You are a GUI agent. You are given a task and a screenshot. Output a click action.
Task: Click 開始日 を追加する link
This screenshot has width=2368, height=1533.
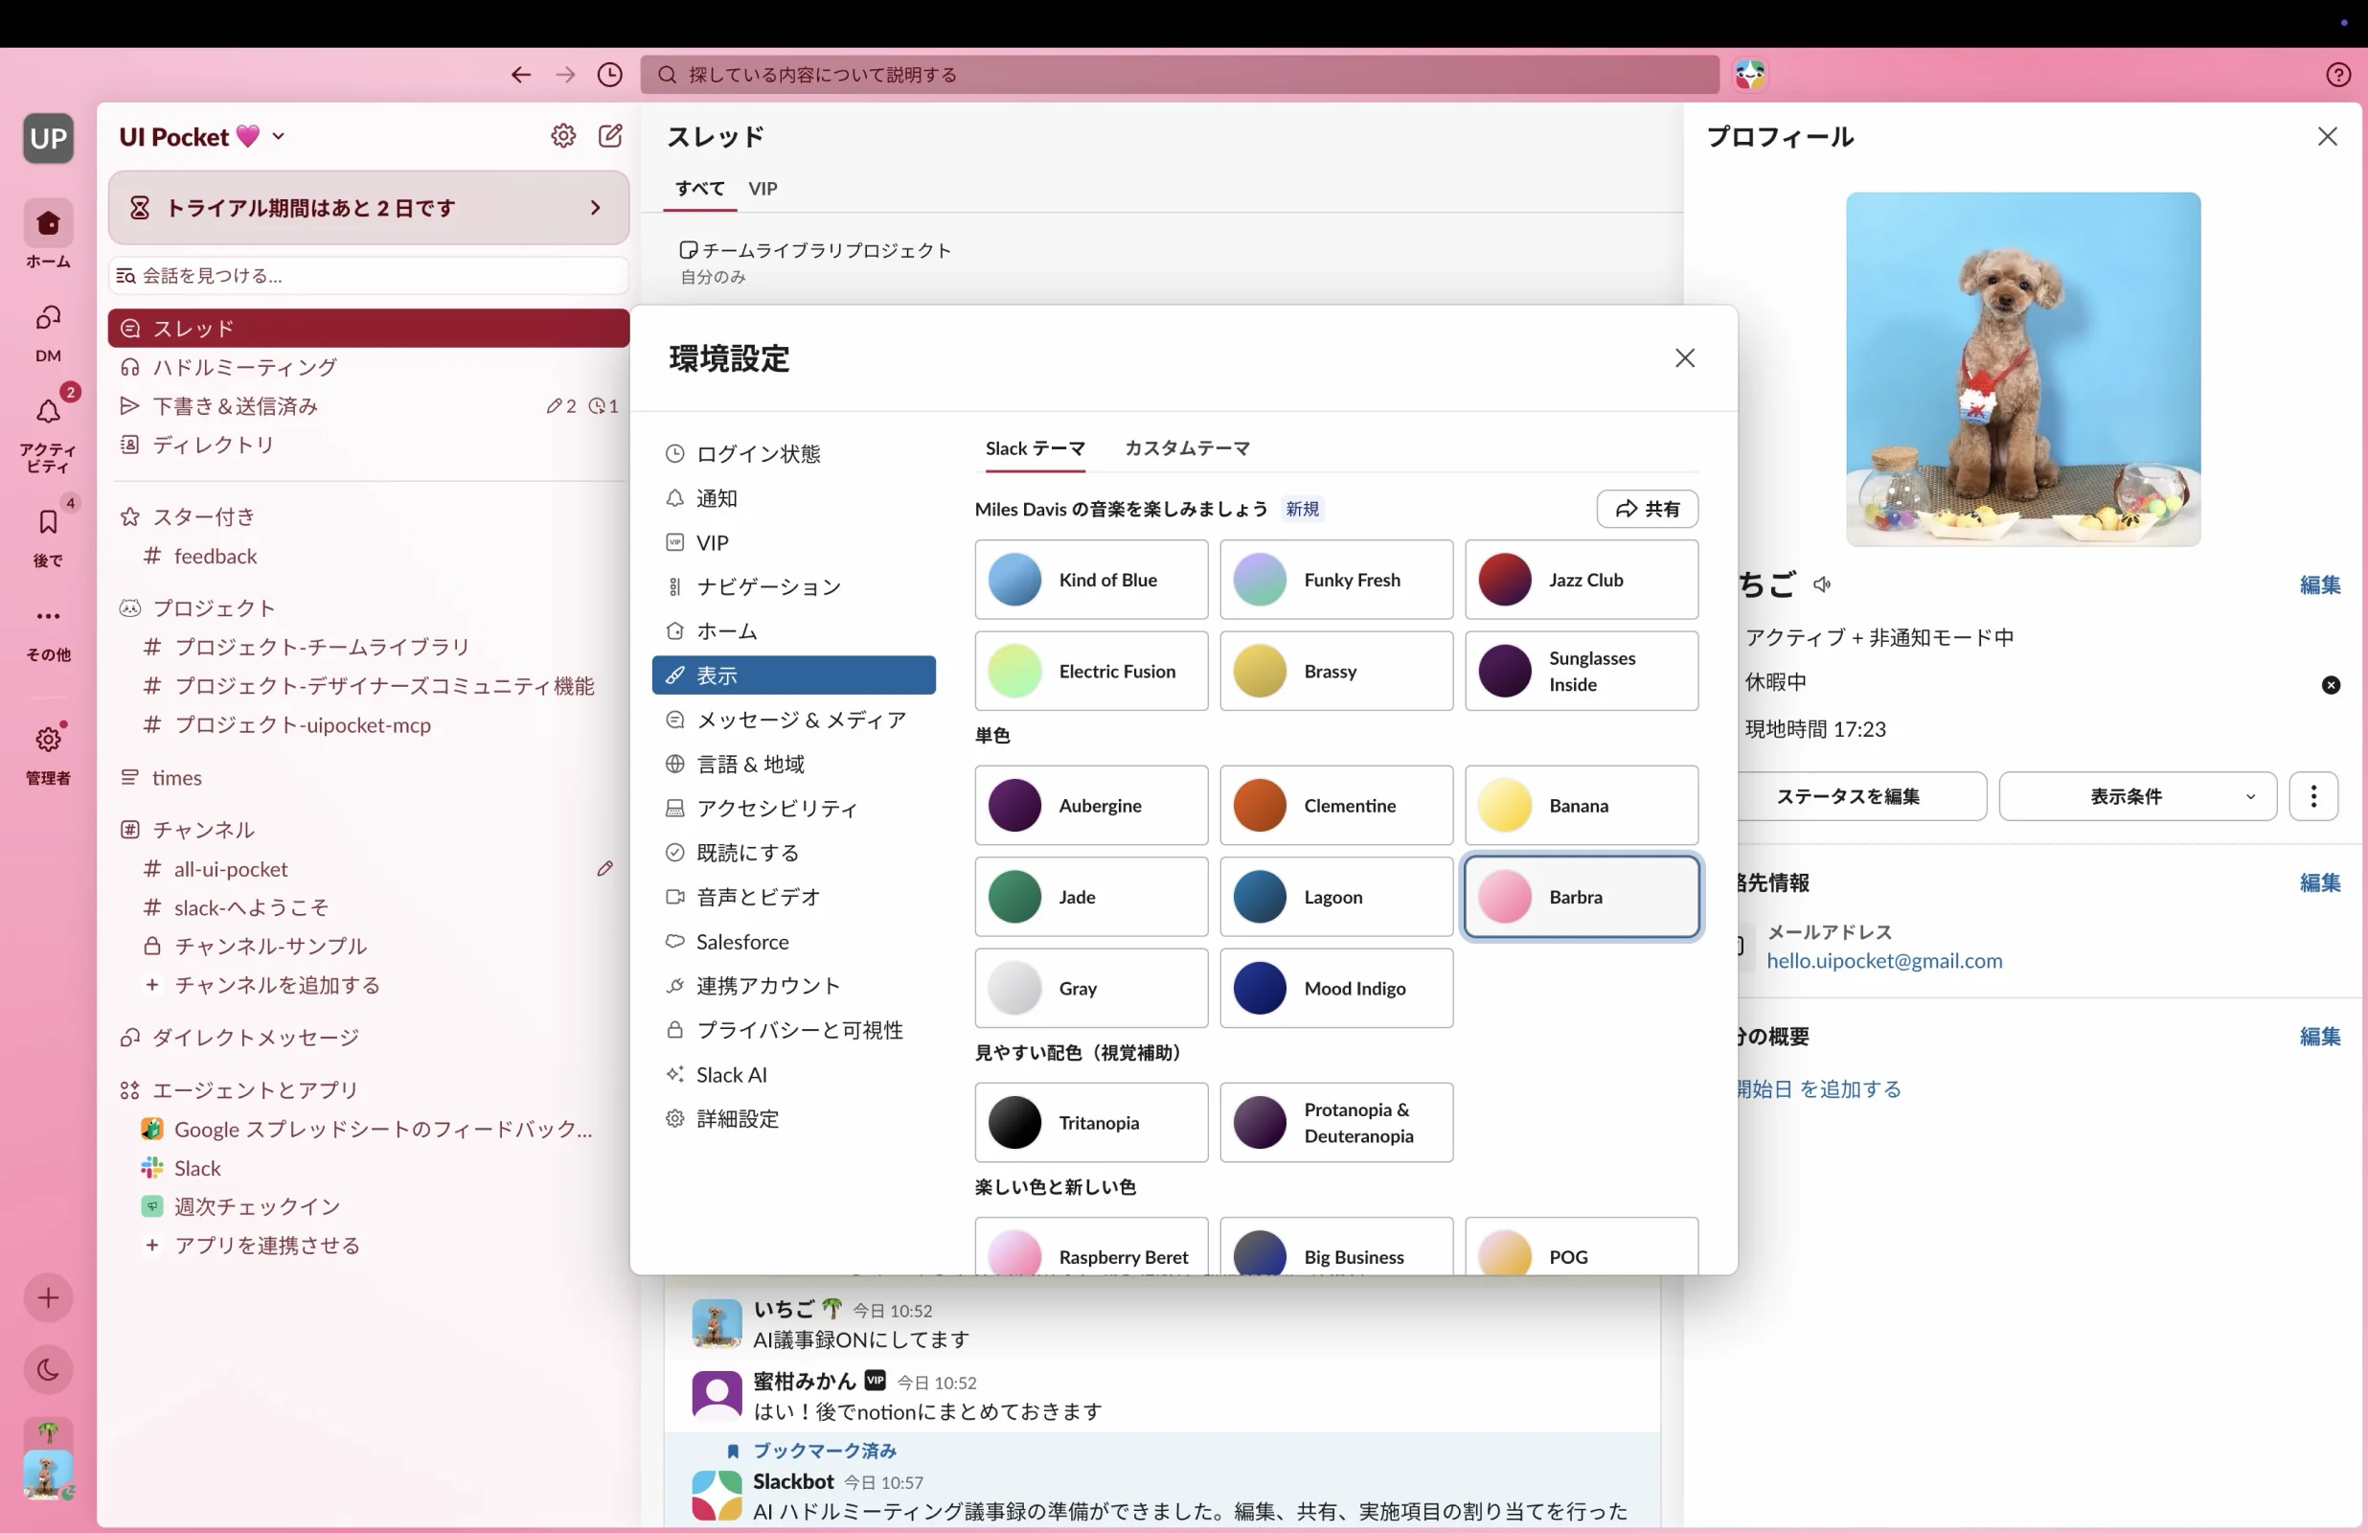click(x=1819, y=1089)
